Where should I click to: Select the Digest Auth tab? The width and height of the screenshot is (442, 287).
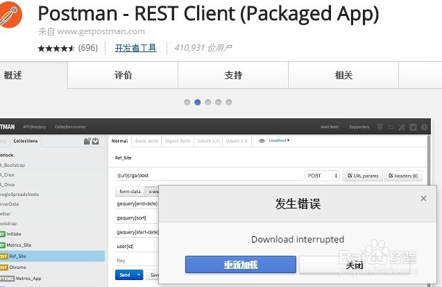178,141
